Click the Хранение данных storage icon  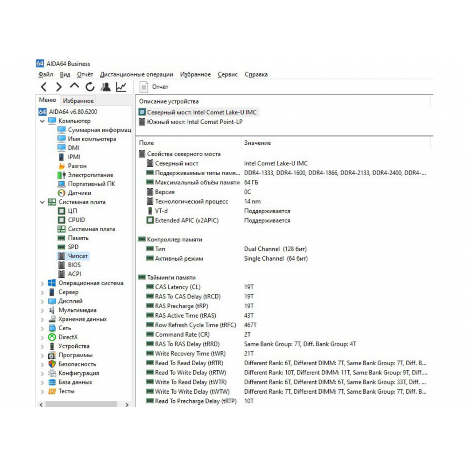(52, 319)
